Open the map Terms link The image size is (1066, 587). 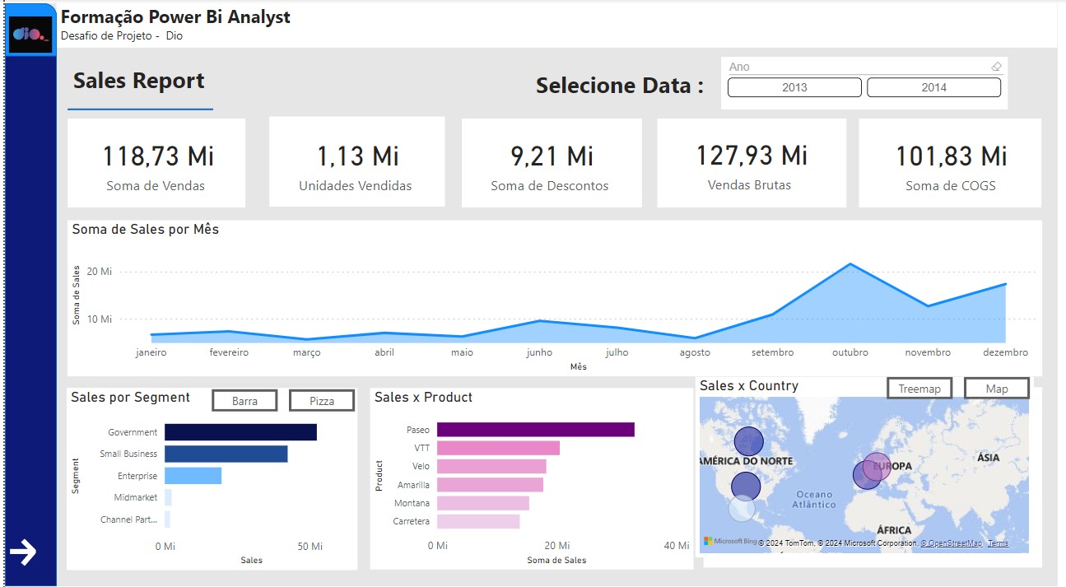(x=998, y=543)
